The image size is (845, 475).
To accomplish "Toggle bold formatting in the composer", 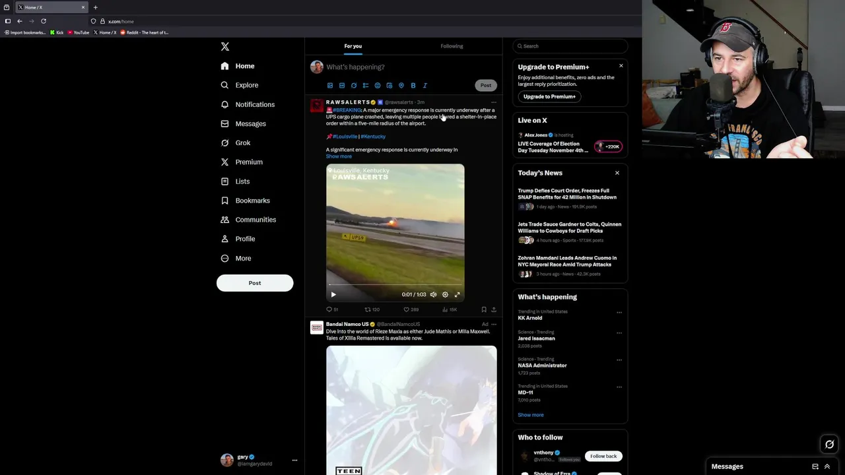I will coord(413,85).
